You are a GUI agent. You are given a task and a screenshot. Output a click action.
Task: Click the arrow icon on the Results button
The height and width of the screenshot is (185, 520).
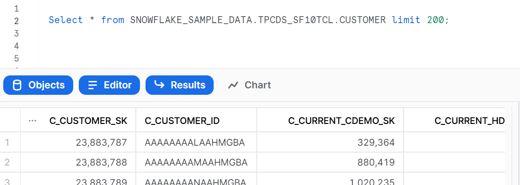click(x=159, y=85)
